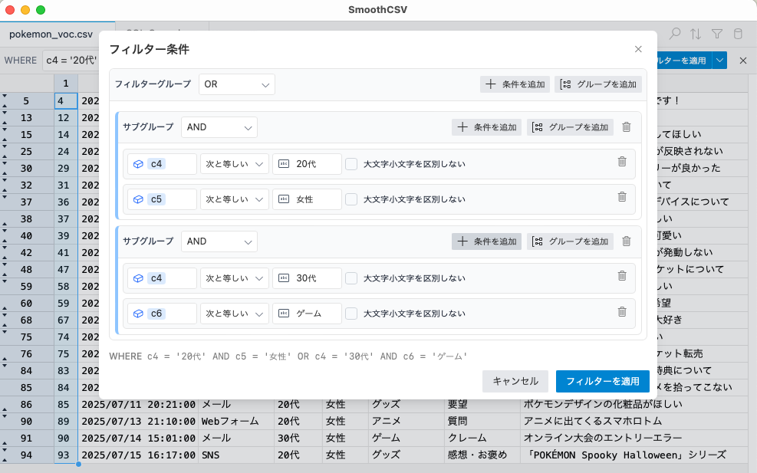Open the 次と等しい operator for 20代

pyautogui.click(x=235, y=164)
